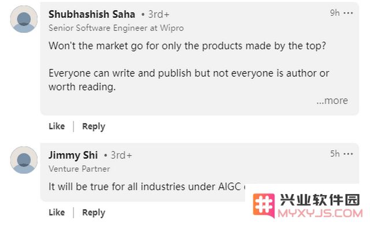Image resolution: width=370 pixels, height=227 pixels.
Task: Click the 9h timestamp
Action: click(335, 13)
